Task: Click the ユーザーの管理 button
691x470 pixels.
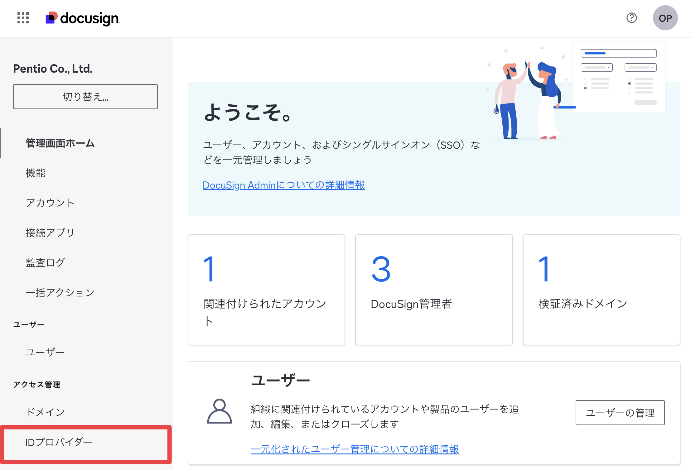Action: [620, 413]
